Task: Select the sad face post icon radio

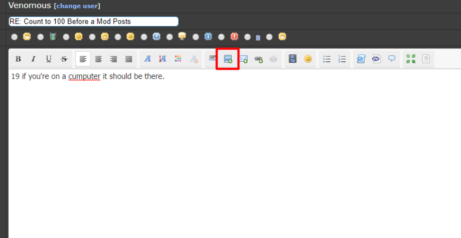Action: click(118, 37)
